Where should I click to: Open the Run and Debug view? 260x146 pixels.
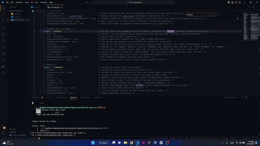[3, 28]
